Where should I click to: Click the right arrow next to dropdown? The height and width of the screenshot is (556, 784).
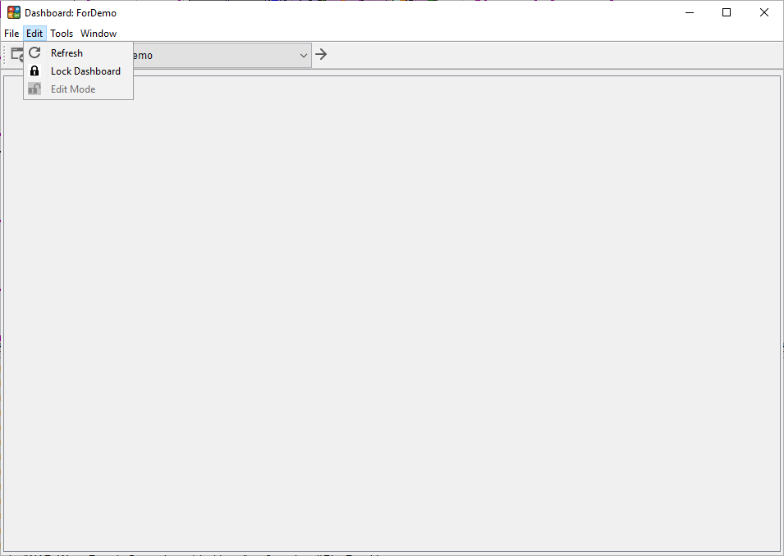pos(321,54)
